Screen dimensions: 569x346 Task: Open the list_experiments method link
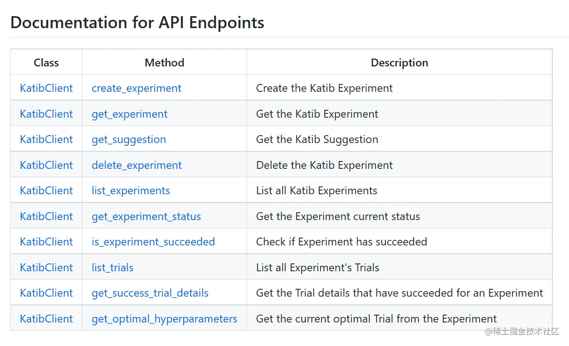[x=130, y=191]
